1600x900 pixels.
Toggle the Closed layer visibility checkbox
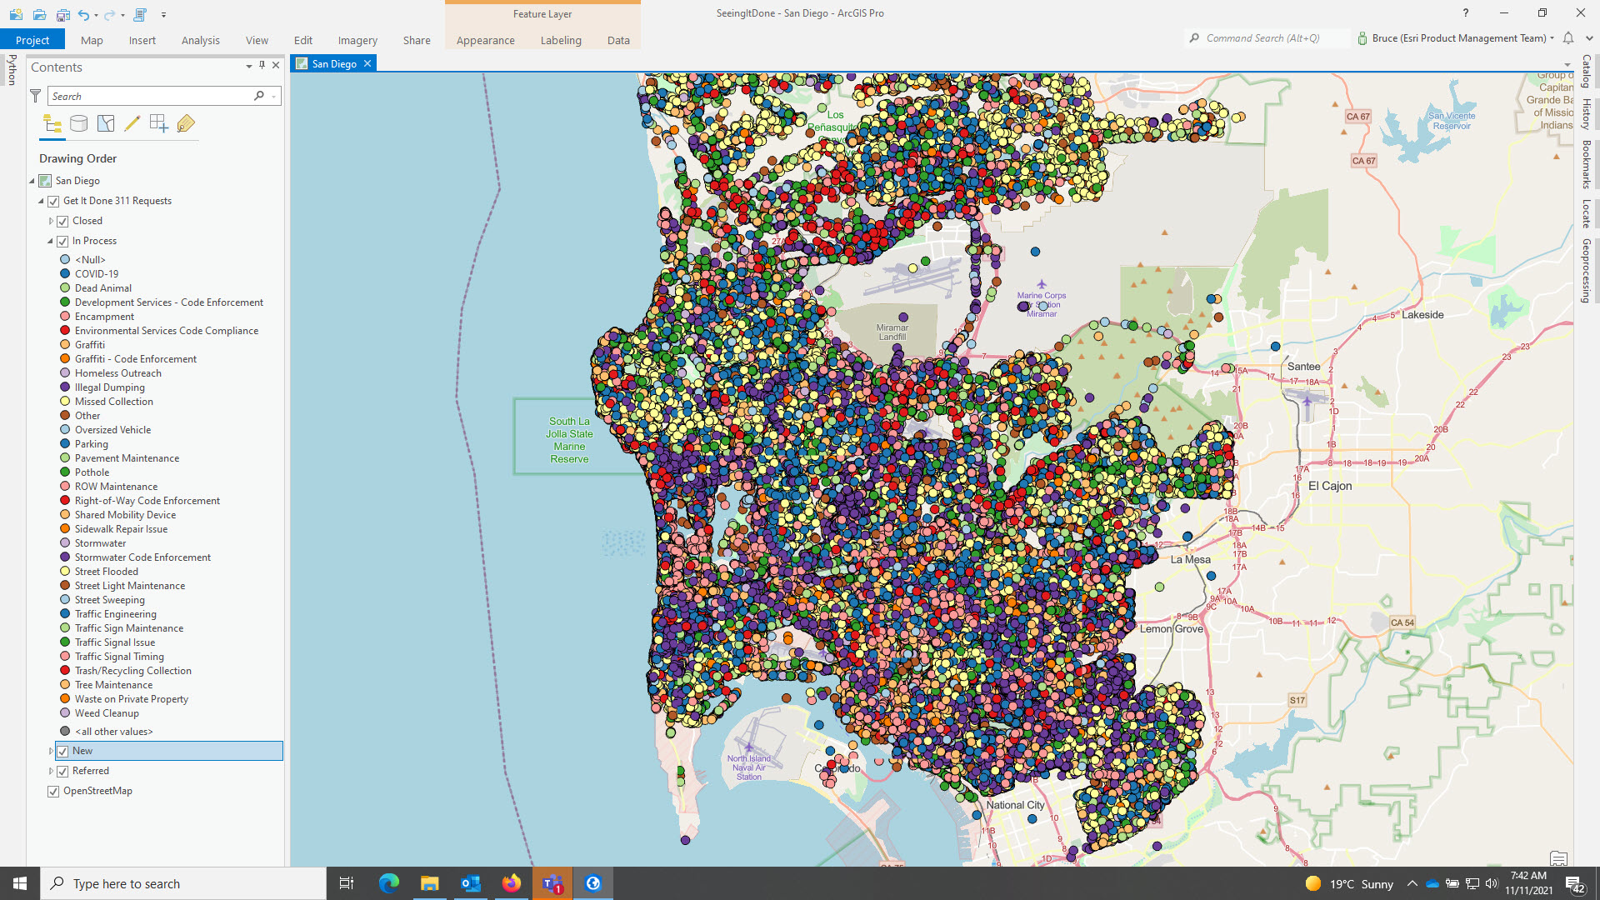62,222
